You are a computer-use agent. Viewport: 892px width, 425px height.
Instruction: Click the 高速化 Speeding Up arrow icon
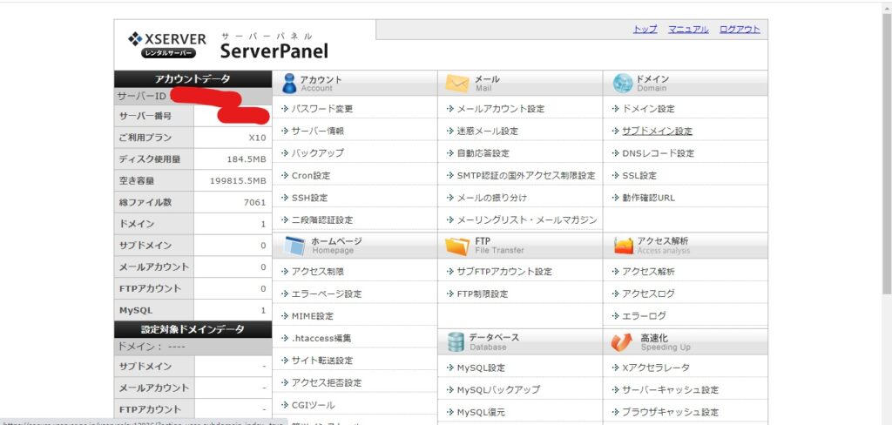pos(622,342)
